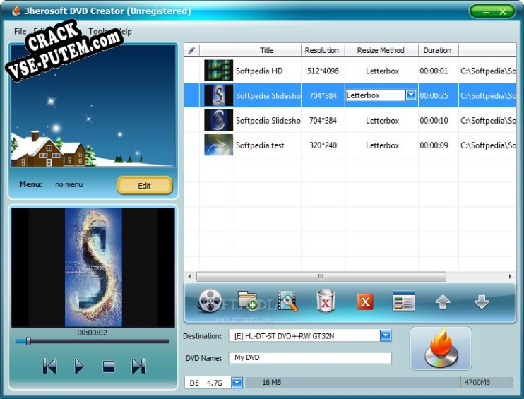Minimize the DVD Creator window

pos(486,12)
